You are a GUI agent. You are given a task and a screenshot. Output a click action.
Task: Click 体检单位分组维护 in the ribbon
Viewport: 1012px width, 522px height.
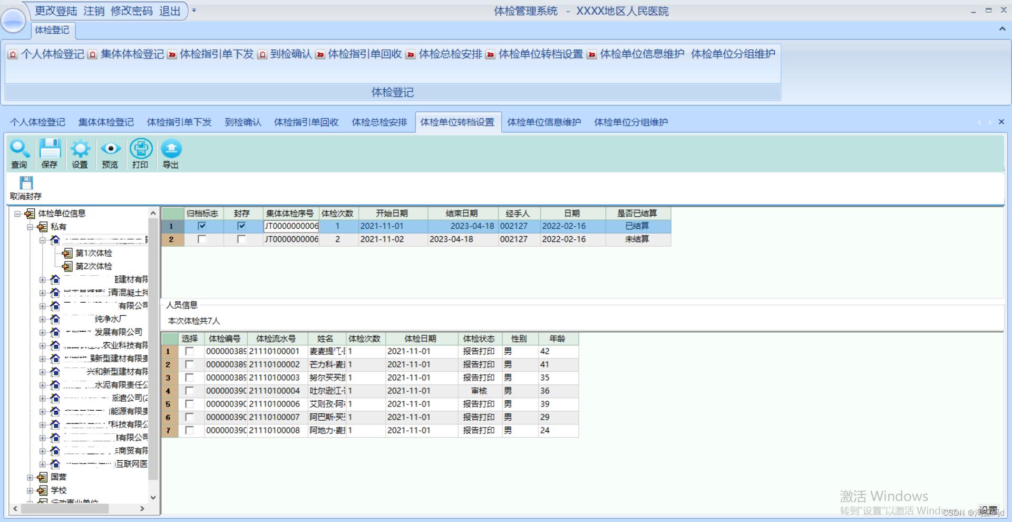[x=733, y=54]
